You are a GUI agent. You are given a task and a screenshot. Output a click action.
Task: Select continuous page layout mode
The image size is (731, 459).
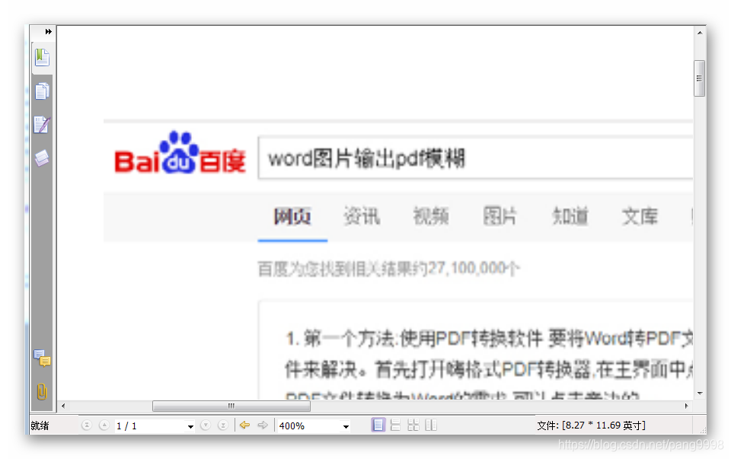[395, 425]
